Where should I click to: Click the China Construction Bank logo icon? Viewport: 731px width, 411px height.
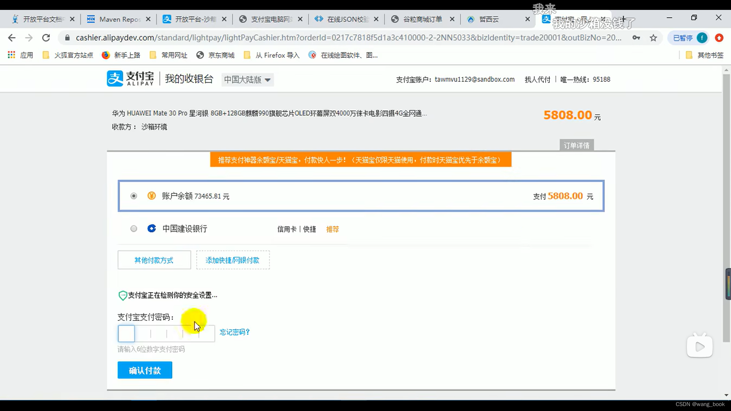click(152, 228)
